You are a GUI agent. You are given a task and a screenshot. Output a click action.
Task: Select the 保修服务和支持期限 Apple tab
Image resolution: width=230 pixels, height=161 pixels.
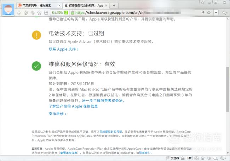86,6
